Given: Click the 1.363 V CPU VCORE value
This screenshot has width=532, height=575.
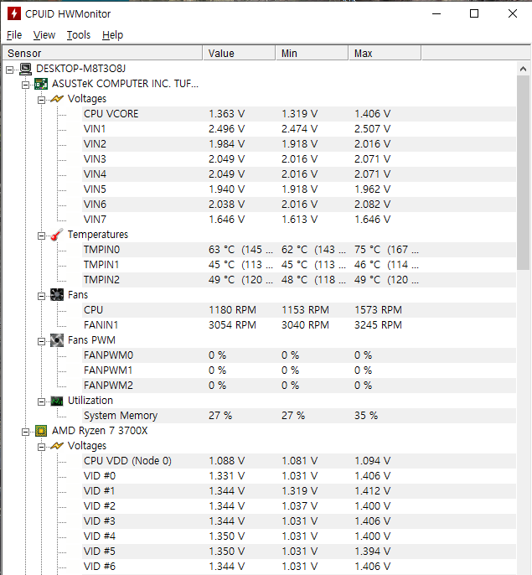Looking at the screenshot, I should click(x=226, y=114).
